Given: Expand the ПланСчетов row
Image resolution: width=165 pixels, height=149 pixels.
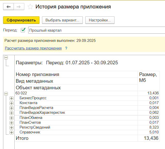Looking at the screenshot, I should click(11, 123).
